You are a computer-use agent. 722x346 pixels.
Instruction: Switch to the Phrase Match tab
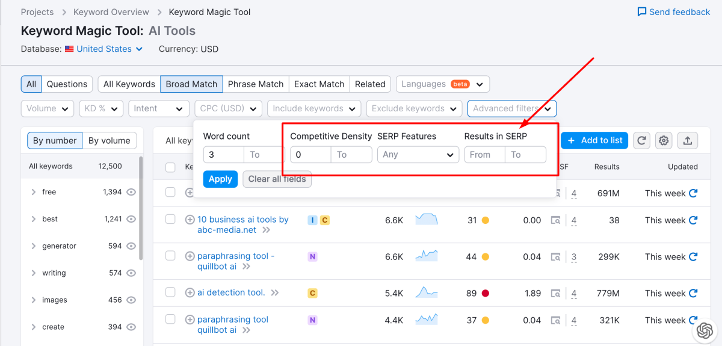pyautogui.click(x=256, y=84)
